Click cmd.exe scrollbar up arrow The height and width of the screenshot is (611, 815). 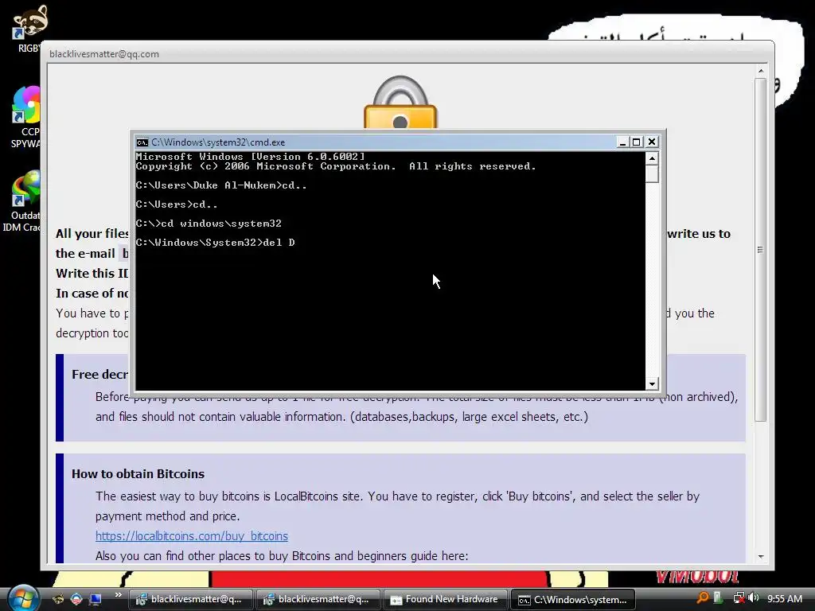653,158
